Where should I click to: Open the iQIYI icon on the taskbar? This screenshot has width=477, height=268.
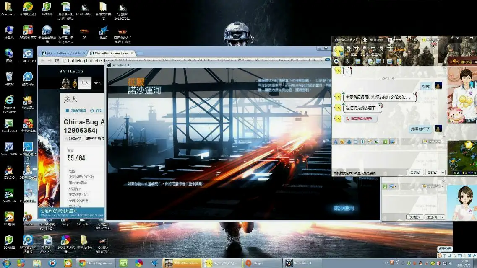coord(123,263)
